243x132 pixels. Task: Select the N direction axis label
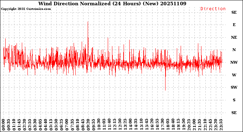tap(234, 50)
